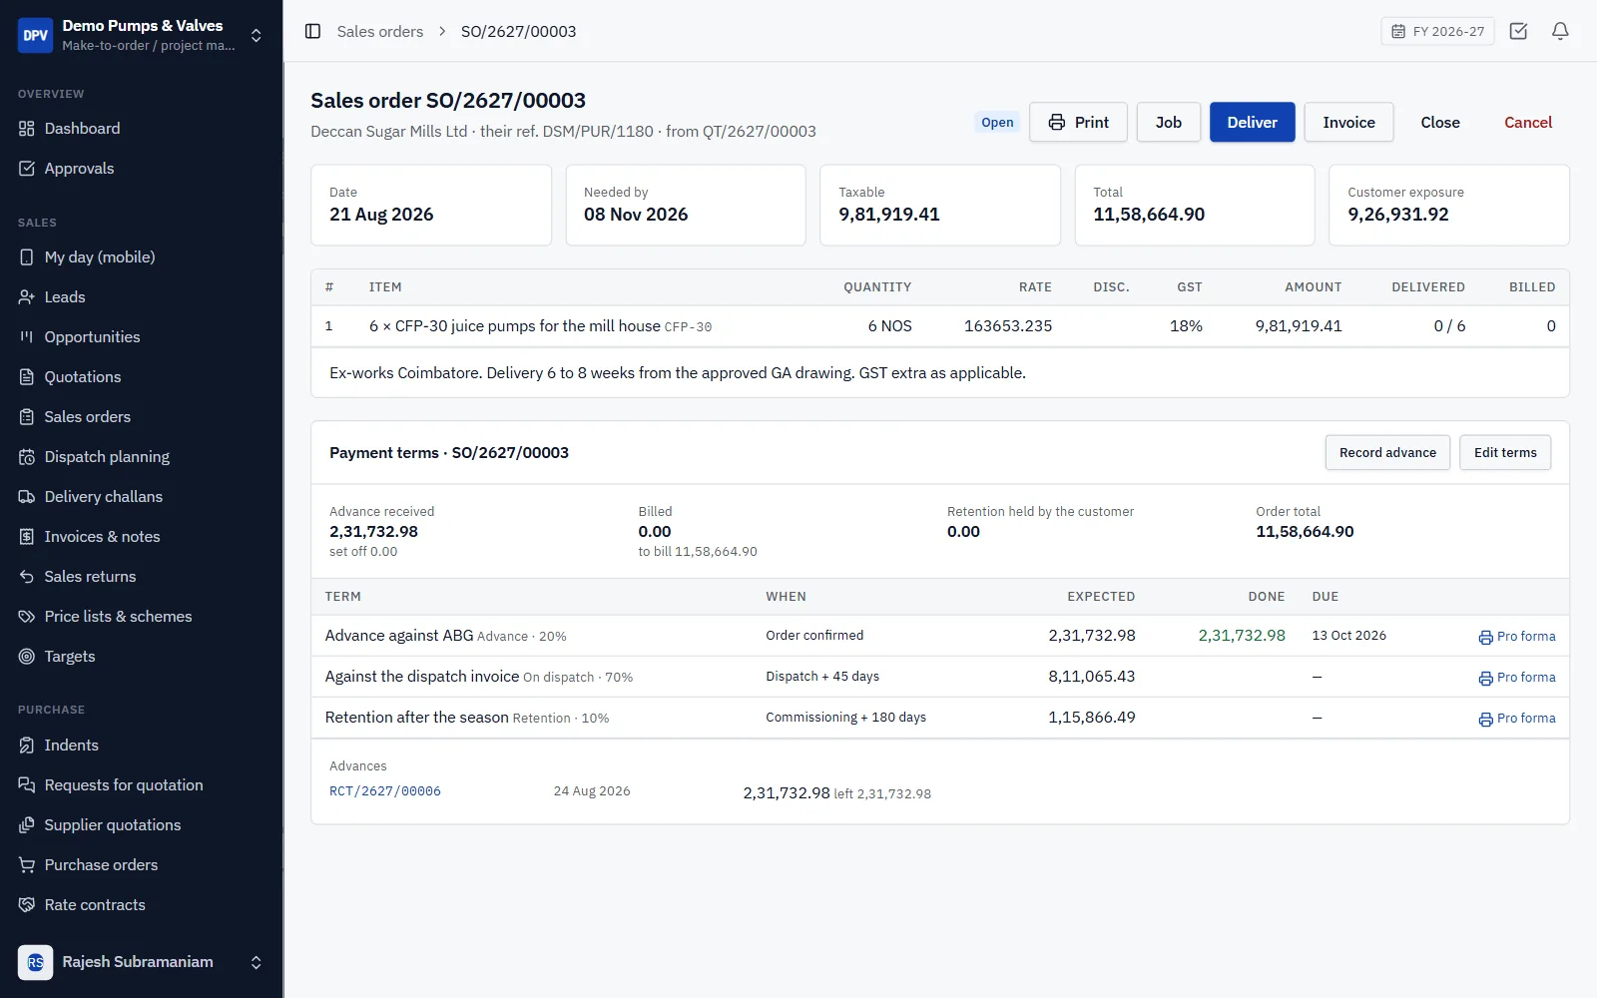Click the Leads person icon
Screen dimensions: 1597x998
point(27,297)
